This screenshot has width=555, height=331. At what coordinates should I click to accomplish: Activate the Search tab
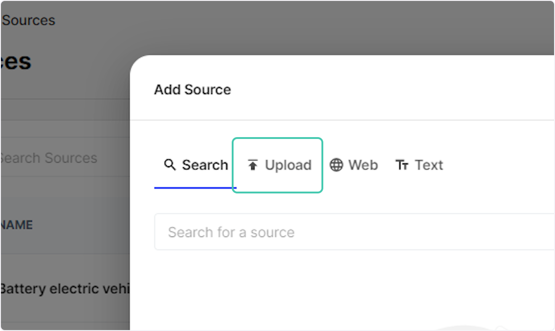point(195,165)
